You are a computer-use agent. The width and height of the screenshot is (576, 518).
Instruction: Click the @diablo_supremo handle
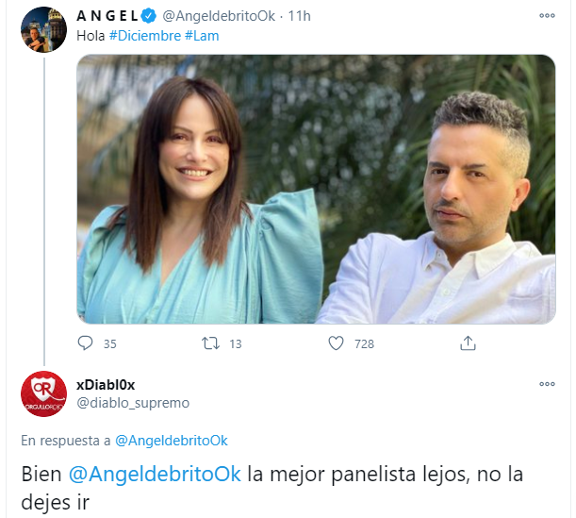(133, 403)
